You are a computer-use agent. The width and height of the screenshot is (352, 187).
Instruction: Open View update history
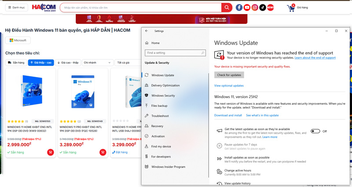pos(238,183)
